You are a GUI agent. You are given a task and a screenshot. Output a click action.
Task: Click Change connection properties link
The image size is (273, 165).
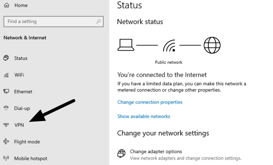(150, 102)
